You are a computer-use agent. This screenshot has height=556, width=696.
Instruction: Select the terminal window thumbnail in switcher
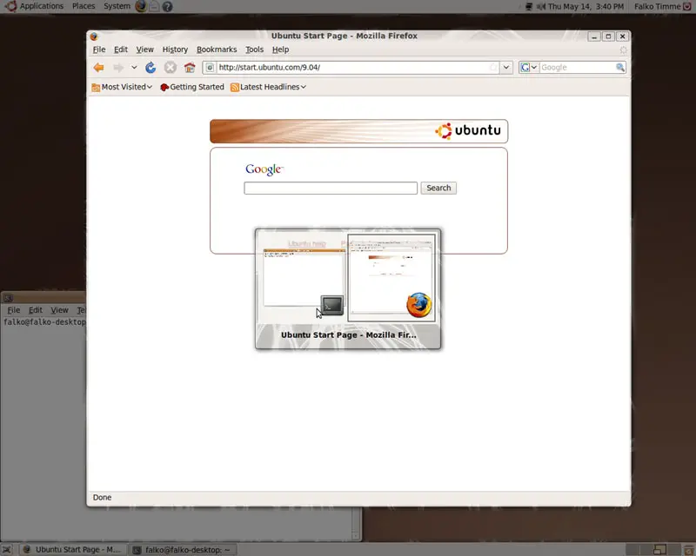(x=304, y=279)
